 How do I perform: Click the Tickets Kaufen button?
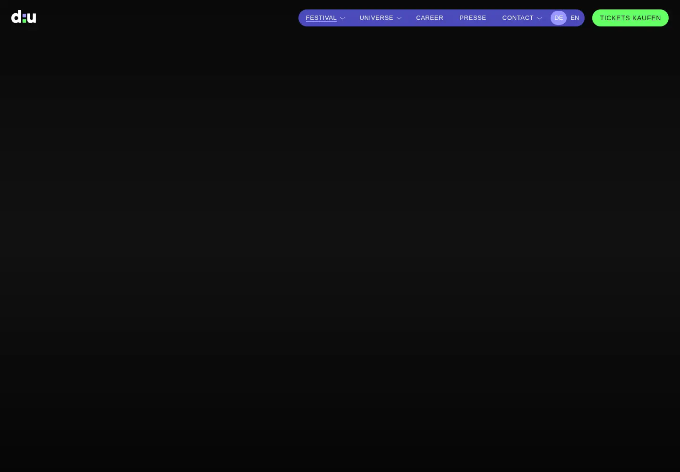[x=630, y=18]
